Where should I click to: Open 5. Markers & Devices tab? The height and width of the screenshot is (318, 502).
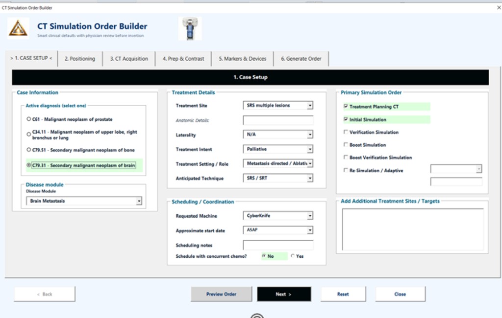pyautogui.click(x=242, y=59)
